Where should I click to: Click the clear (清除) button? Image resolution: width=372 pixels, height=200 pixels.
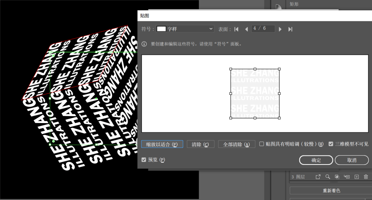200,144
